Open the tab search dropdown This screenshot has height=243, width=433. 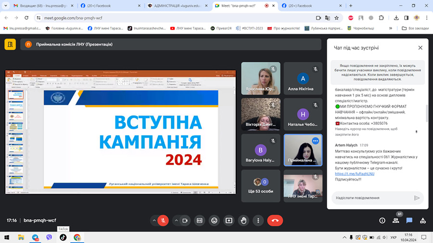[x=5, y=5]
